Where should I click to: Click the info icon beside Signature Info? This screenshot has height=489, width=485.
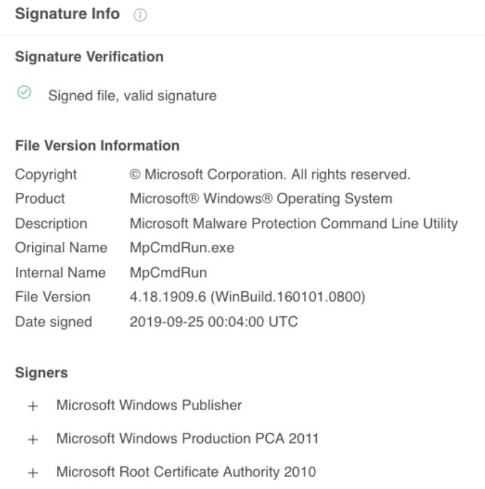point(140,15)
